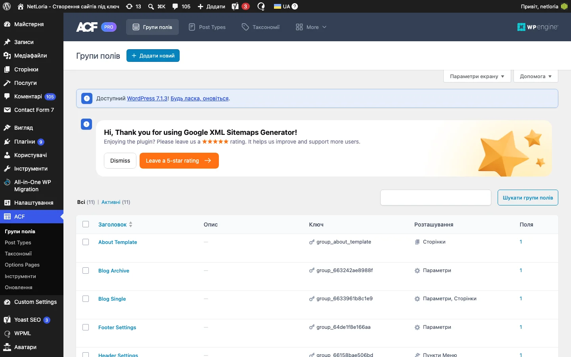Image resolution: width=571 pixels, height=357 pixels.
Task: Open Options Pages in ACF submenu
Action: tap(22, 265)
